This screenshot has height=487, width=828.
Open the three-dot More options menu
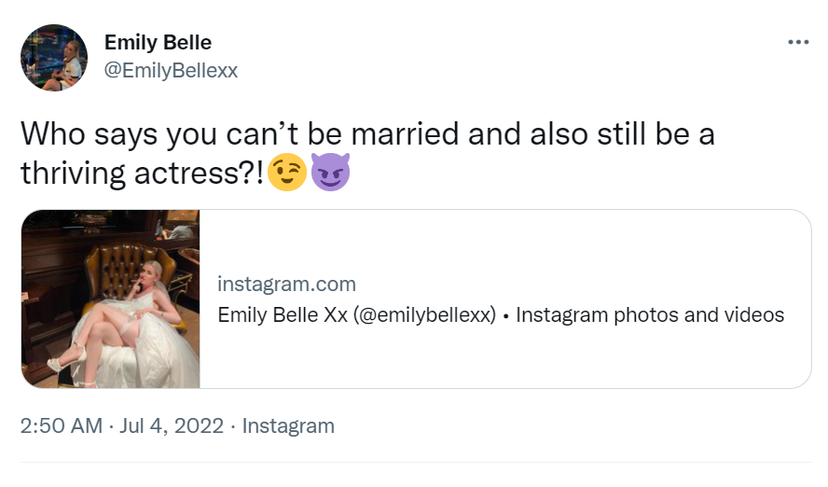pyautogui.click(x=797, y=42)
